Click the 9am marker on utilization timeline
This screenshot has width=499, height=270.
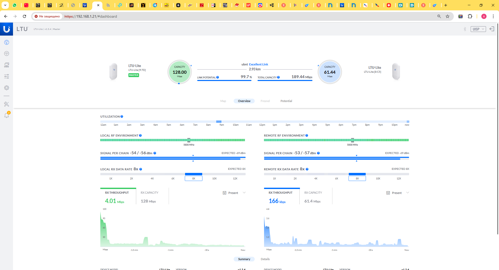click(x=222, y=125)
